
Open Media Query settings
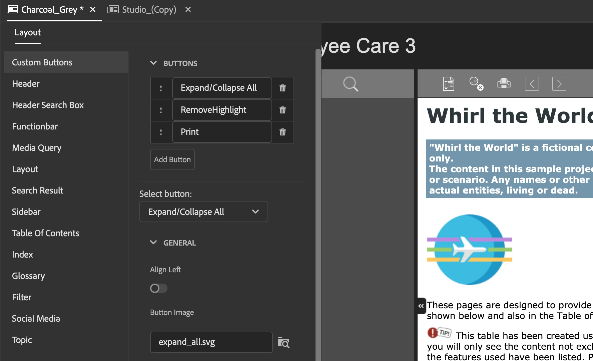point(66,148)
